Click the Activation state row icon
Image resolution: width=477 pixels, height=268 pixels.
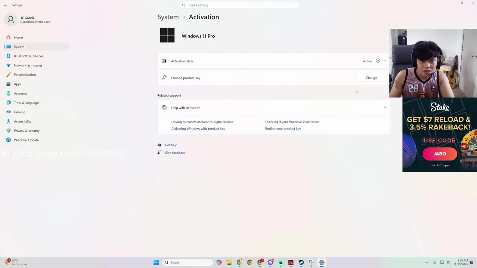coord(164,61)
